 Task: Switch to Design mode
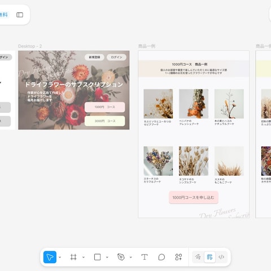coord(209,257)
